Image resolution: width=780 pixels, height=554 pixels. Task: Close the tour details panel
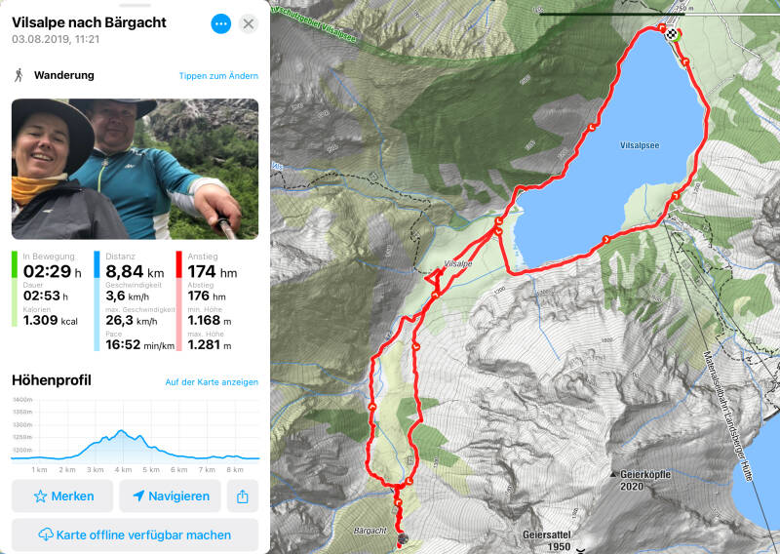coord(249,23)
